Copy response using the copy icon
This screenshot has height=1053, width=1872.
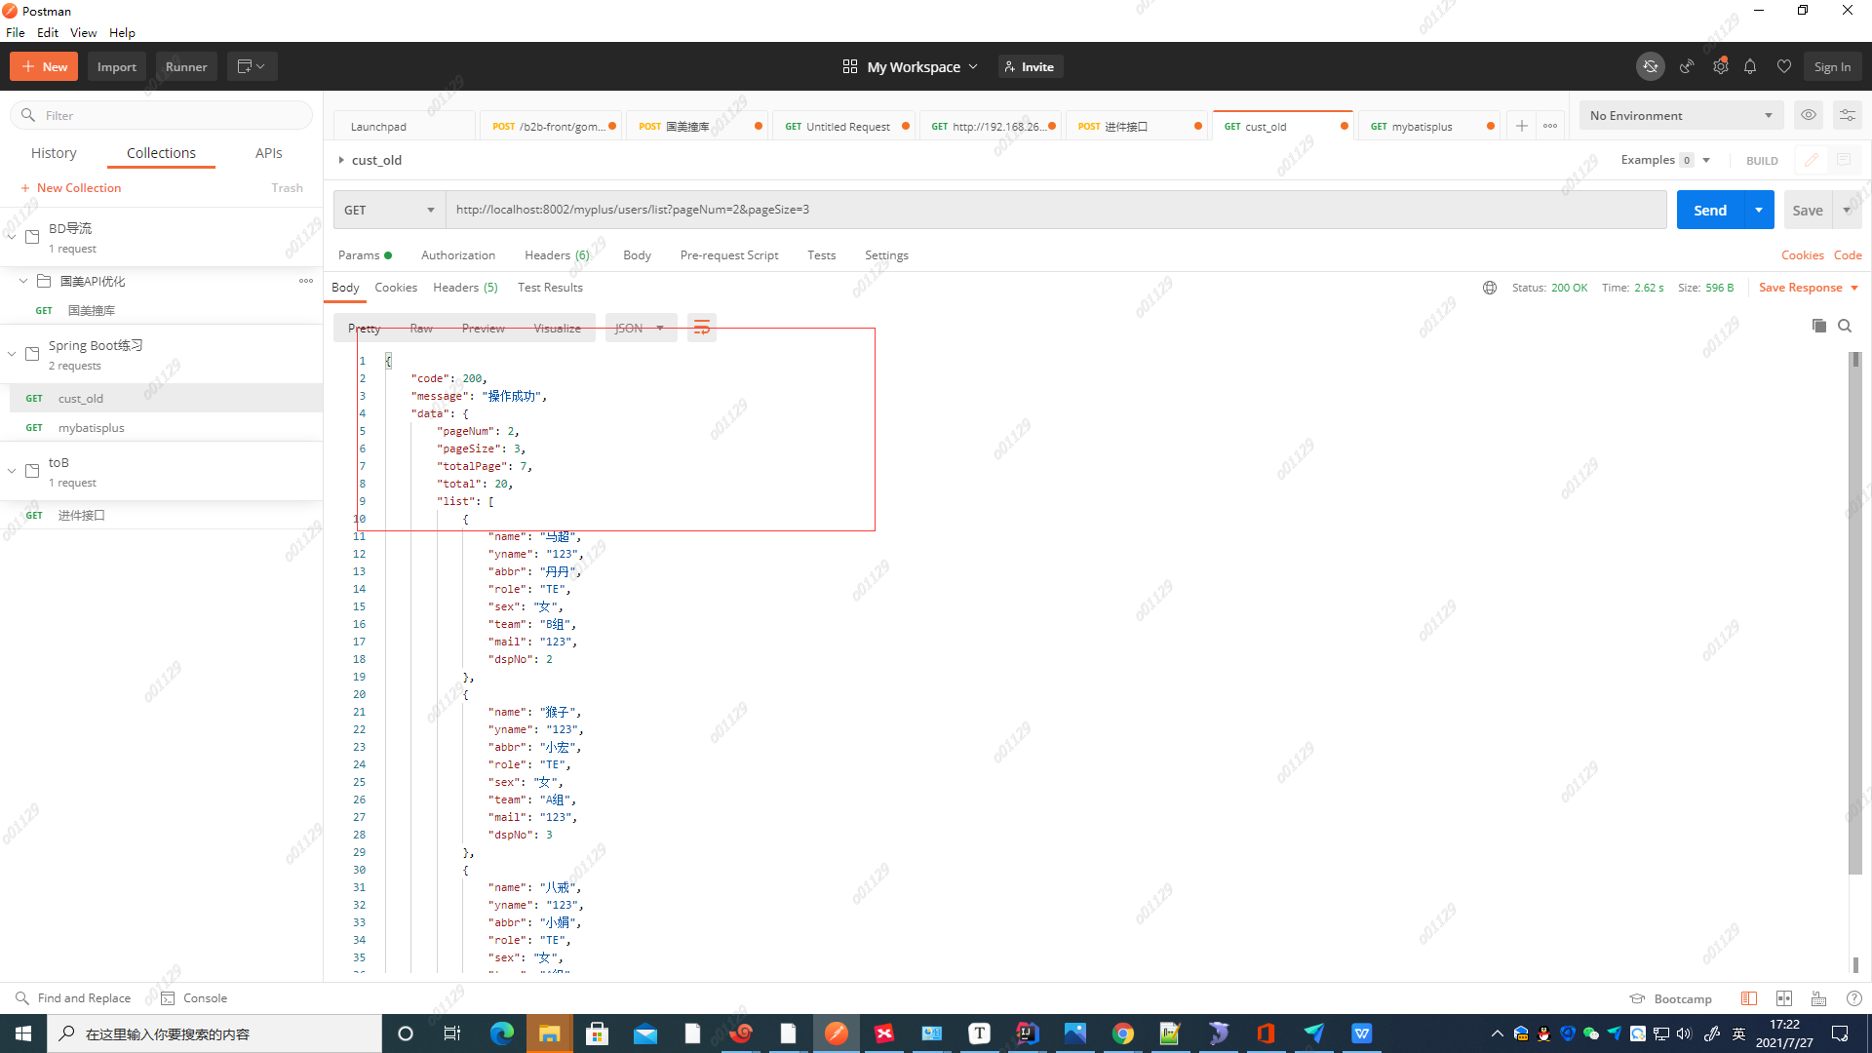click(x=1818, y=326)
